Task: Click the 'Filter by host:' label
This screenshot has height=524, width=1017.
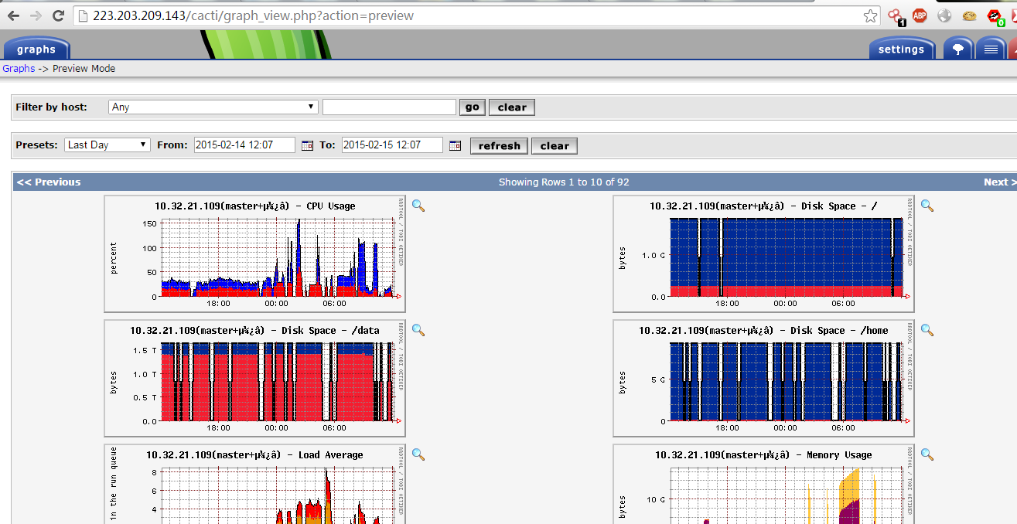Action: coord(51,107)
